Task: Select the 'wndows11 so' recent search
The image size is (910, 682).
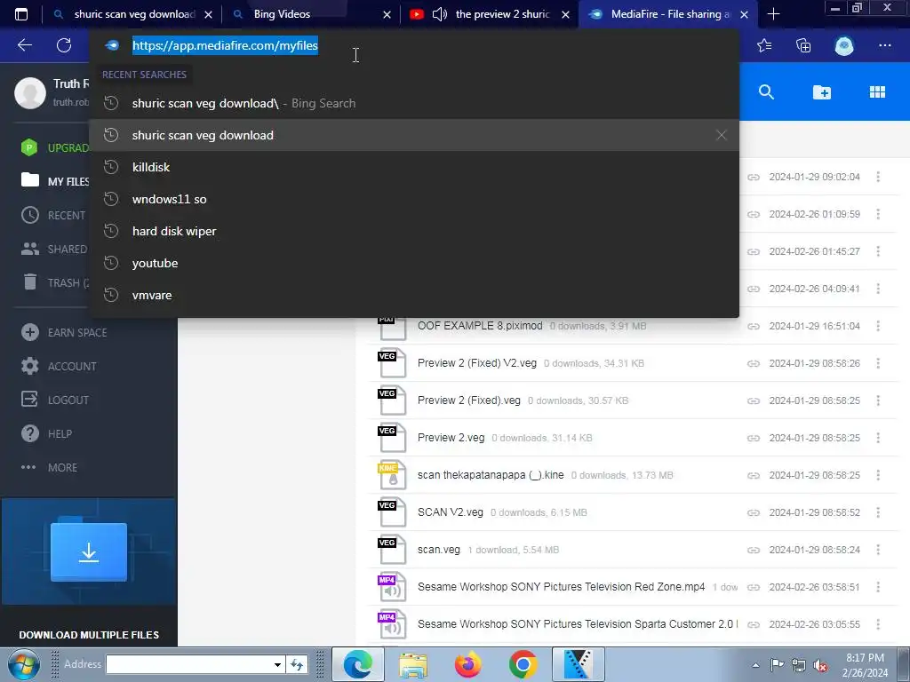Action: tap(414, 199)
